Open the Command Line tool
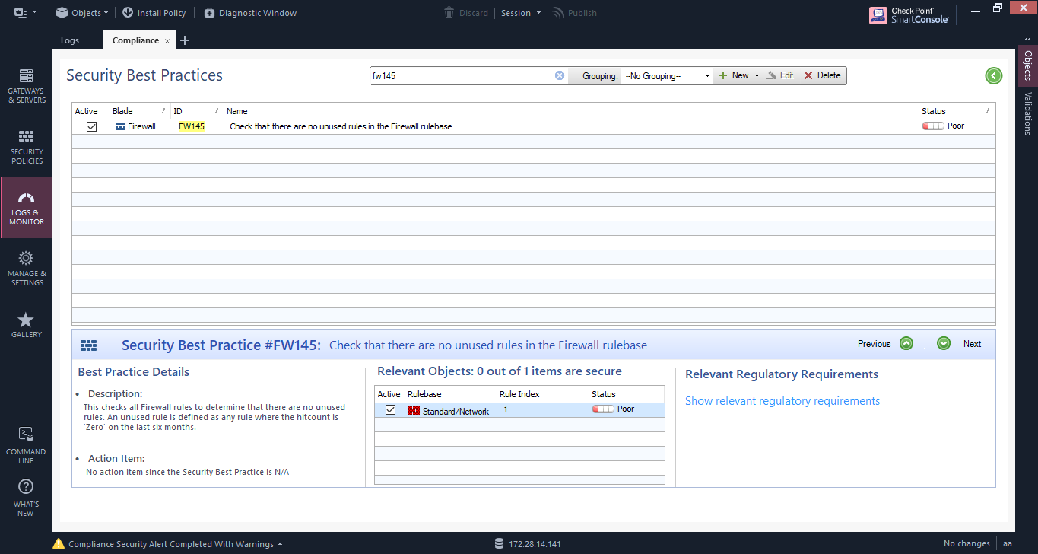The image size is (1038, 554). (26, 441)
